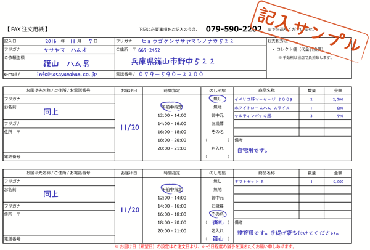Click the 同上 name in the ギフトセット B block

click(x=51, y=194)
